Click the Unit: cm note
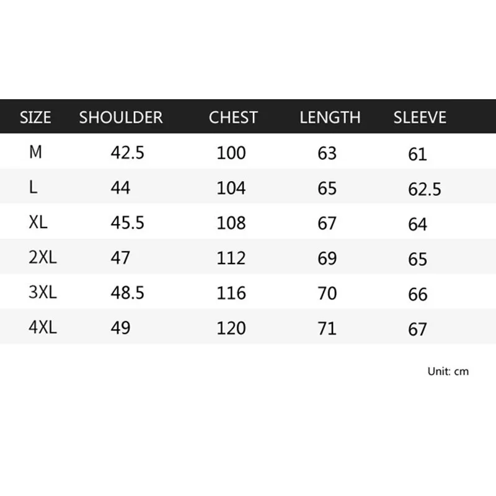The width and height of the screenshot is (496, 496). pyautogui.click(x=448, y=371)
